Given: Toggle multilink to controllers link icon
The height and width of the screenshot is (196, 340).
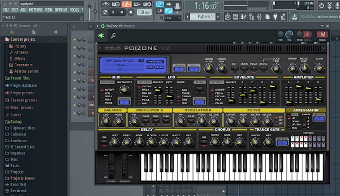Looking at the screenshot, I should [x=169, y=11].
